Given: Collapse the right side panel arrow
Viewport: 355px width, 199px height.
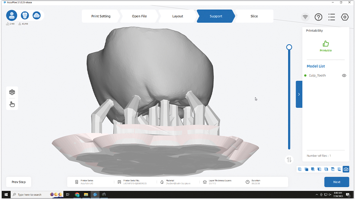Looking at the screenshot, I should (x=299, y=94).
